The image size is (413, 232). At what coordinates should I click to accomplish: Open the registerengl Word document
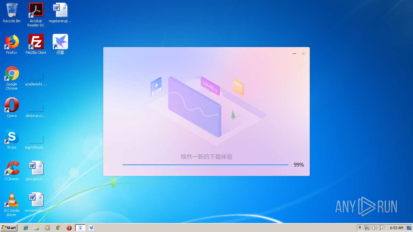pyautogui.click(x=60, y=13)
